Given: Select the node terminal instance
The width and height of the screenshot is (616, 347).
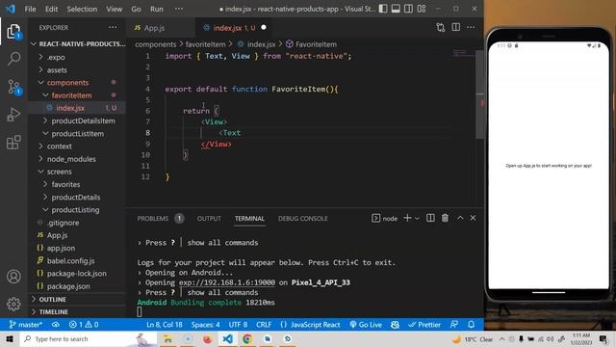Looking at the screenshot, I should (385, 219).
